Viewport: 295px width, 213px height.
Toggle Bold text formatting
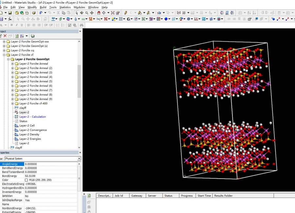click(x=11, y=25)
